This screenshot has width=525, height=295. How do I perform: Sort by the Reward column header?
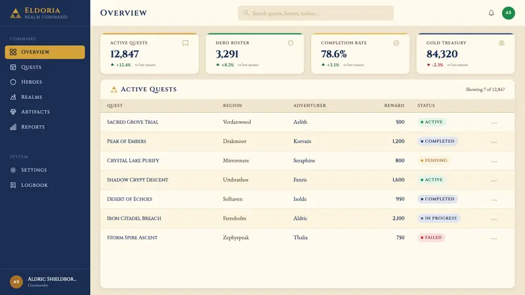(394, 106)
